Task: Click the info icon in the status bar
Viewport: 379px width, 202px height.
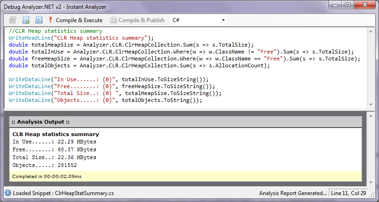Action: 8,193
